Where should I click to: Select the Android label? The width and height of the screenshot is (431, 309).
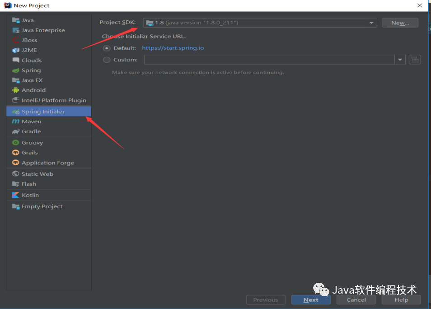point(33,90)
